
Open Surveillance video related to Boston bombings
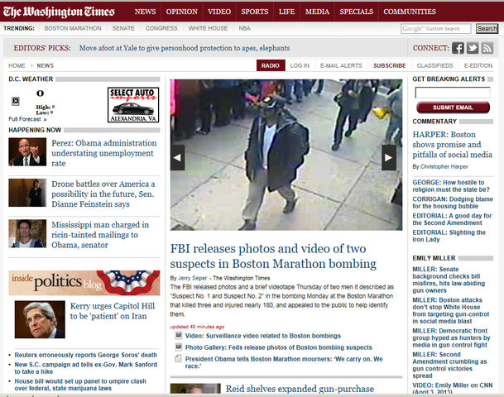coord(263,336)
